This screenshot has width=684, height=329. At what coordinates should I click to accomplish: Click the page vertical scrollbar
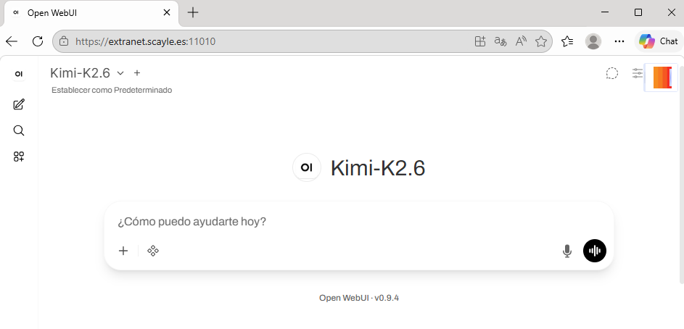pyautogui.click(x=681, y=175)
